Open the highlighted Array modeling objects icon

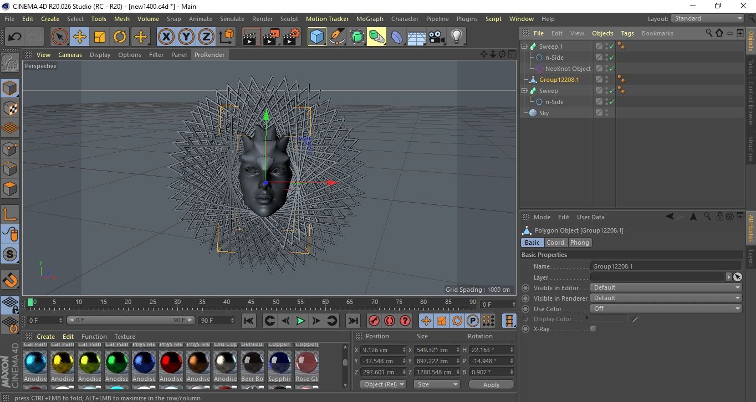376,37
